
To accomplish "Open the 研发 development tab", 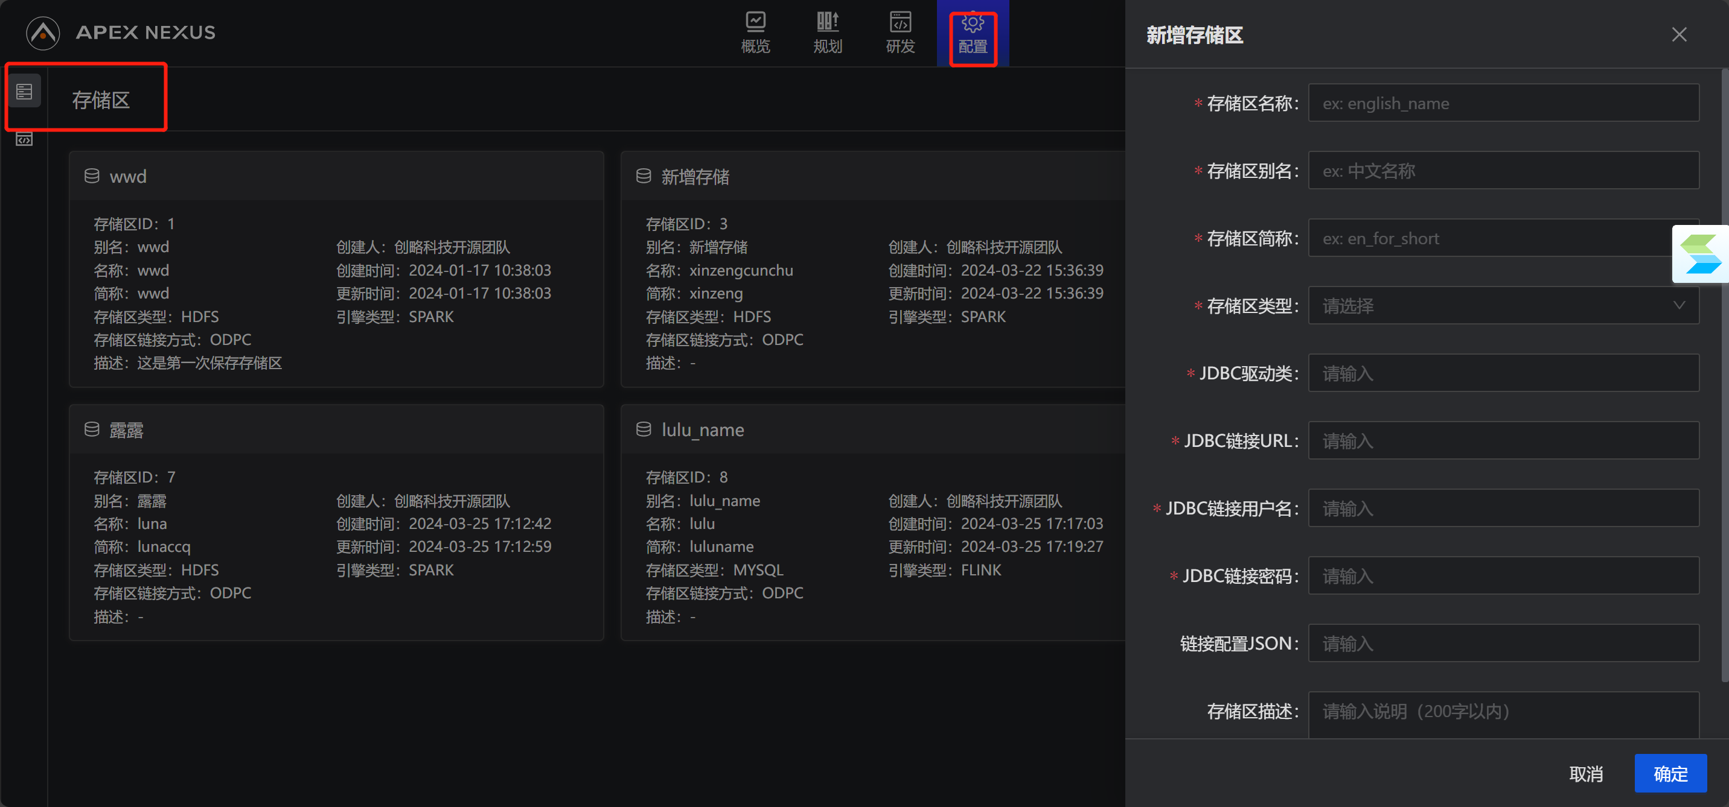I will pos(900,32).
